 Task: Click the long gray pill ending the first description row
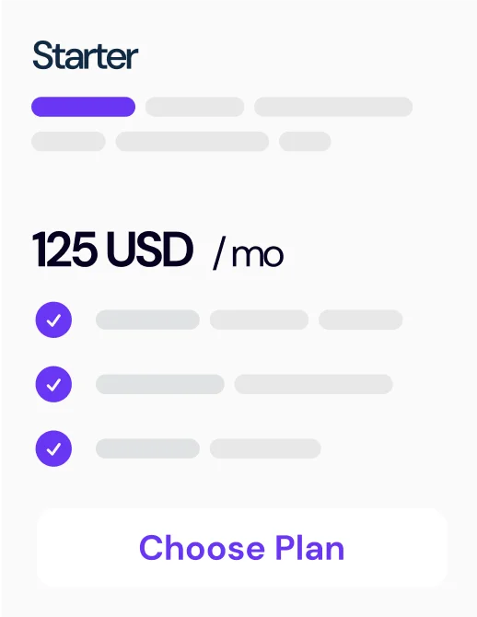(x=333, y=107)
